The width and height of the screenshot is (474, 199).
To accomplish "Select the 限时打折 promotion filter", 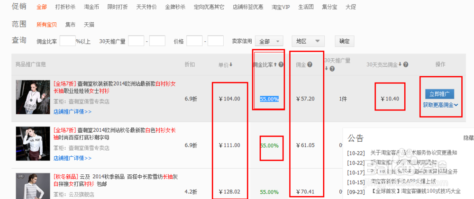I will pos(117,7).
